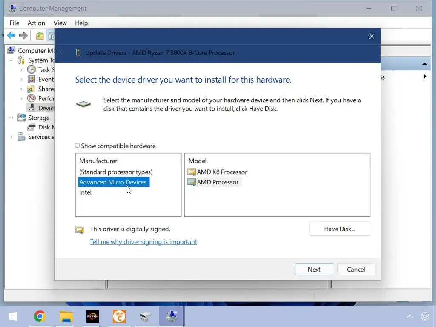Open Ryzen Master app from taskbar

click(x=92, y=316)
